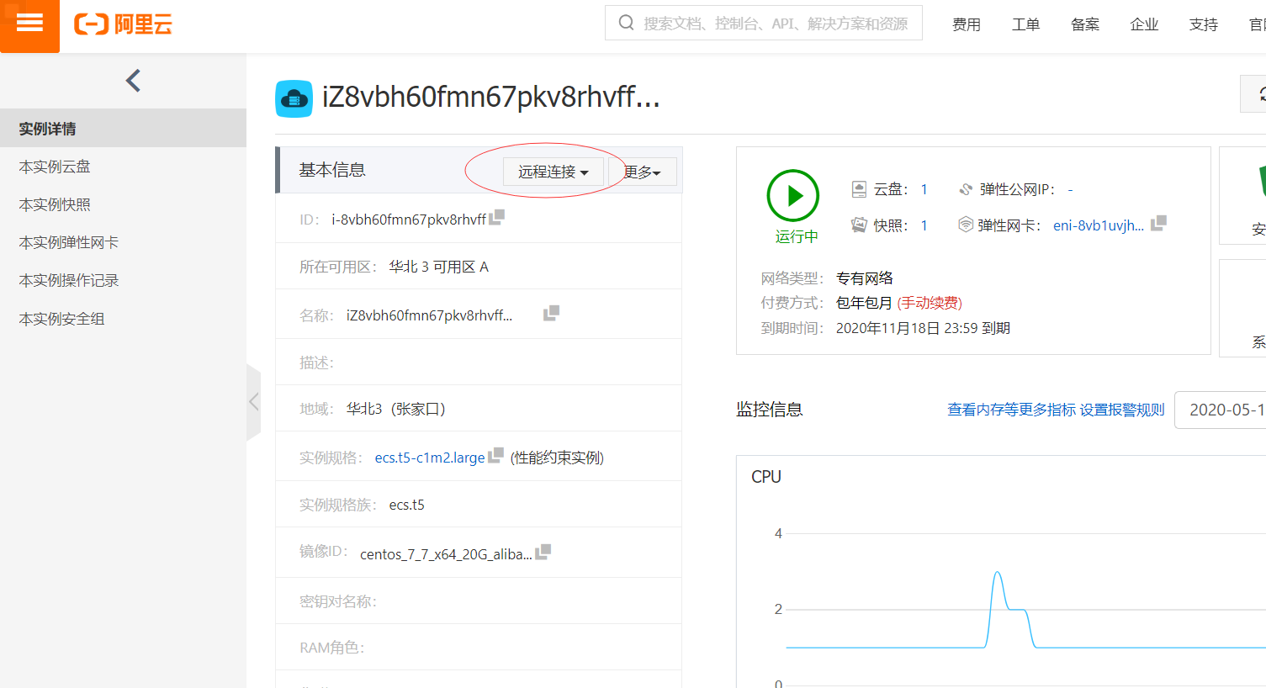The height and width of the screenshot is (688, 1266).
Task: Click the instance title iZ8vbh60fmn67pkv8rhvff...
Action: pos(491,98)
